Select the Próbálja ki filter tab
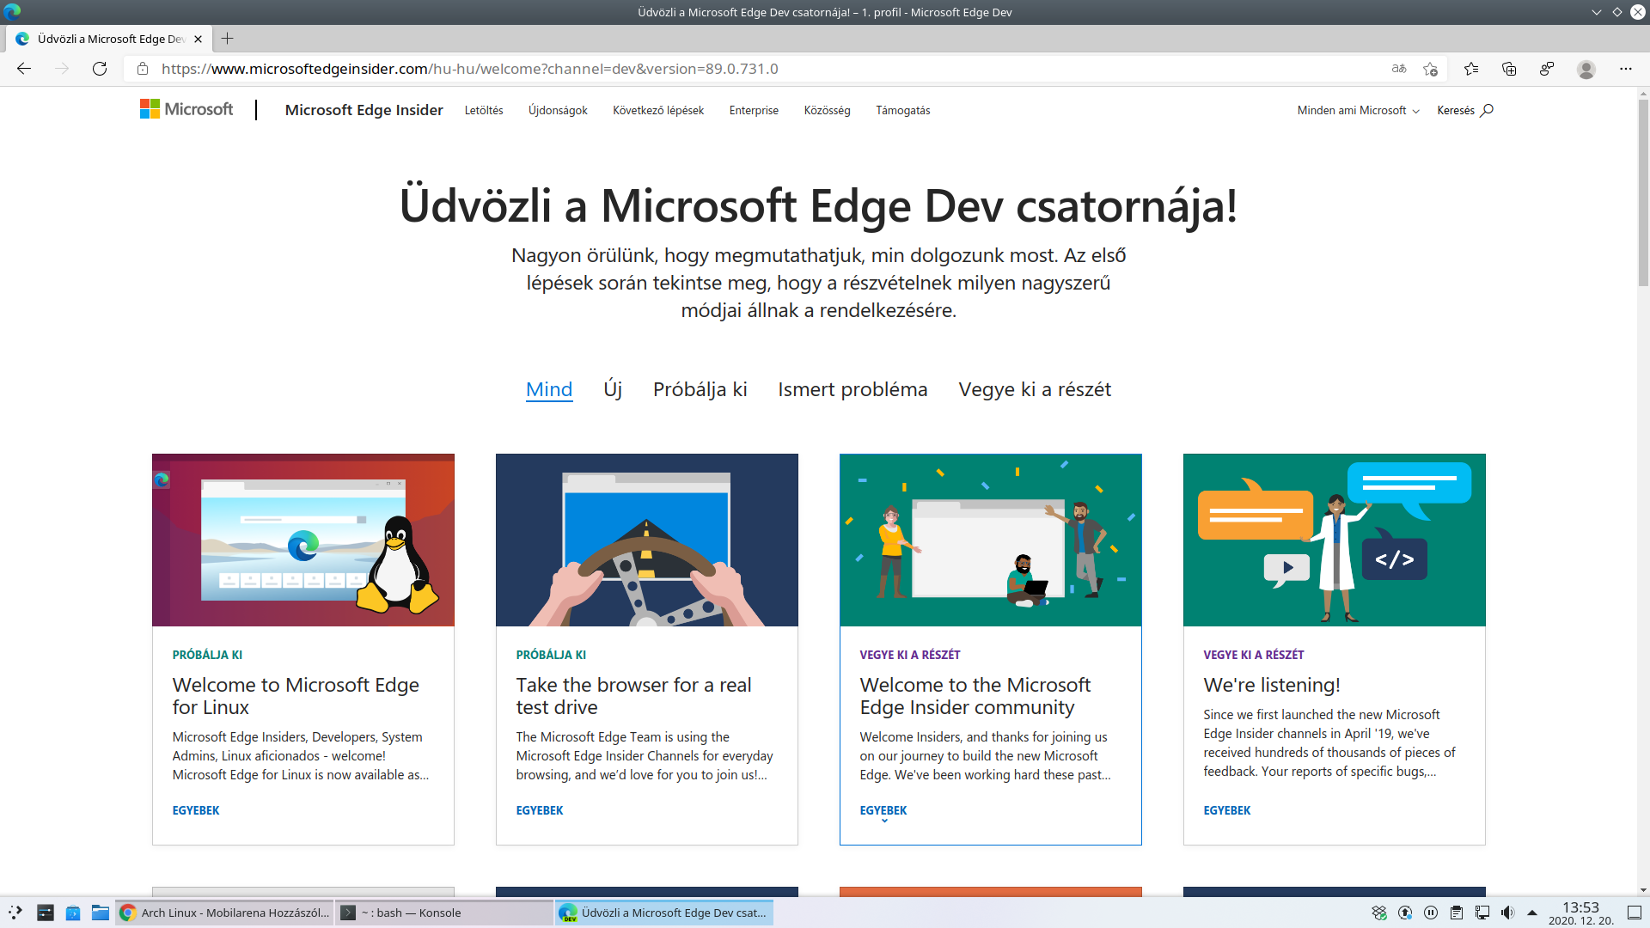The image size is (1650, 928). 700,389
